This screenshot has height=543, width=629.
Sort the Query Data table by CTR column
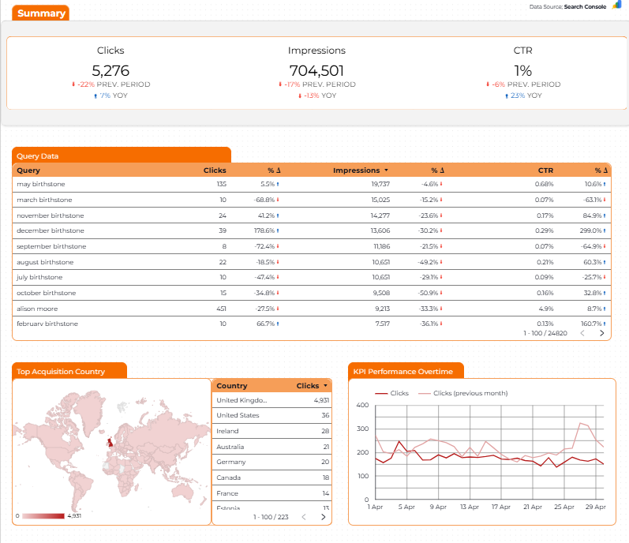pyautogui.click(x=545, y=170)
